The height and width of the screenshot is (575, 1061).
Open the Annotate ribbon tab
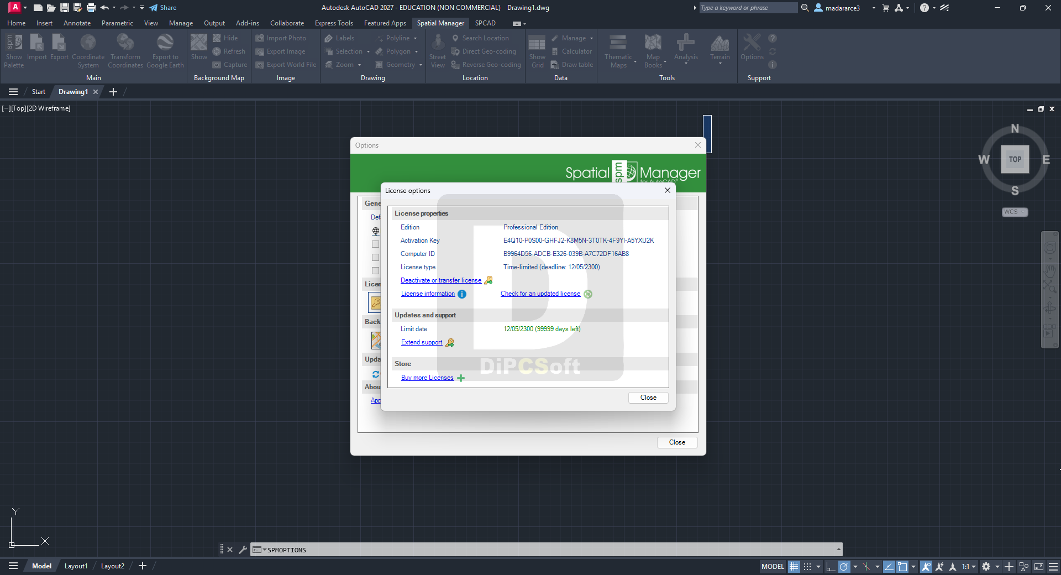coord(77,23)
